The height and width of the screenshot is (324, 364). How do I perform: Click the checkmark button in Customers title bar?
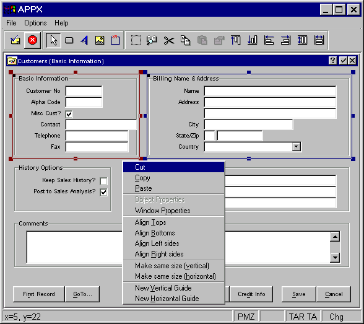tap(343, 61)
